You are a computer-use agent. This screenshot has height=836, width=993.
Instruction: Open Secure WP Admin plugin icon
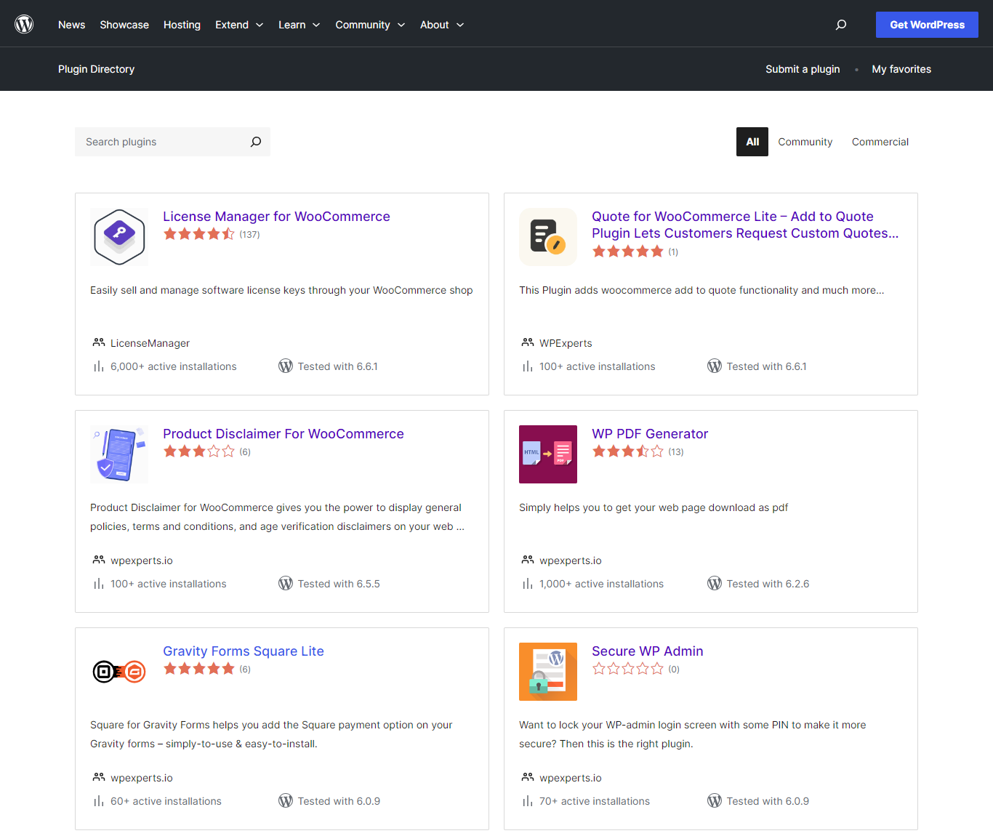pos(548,672)
